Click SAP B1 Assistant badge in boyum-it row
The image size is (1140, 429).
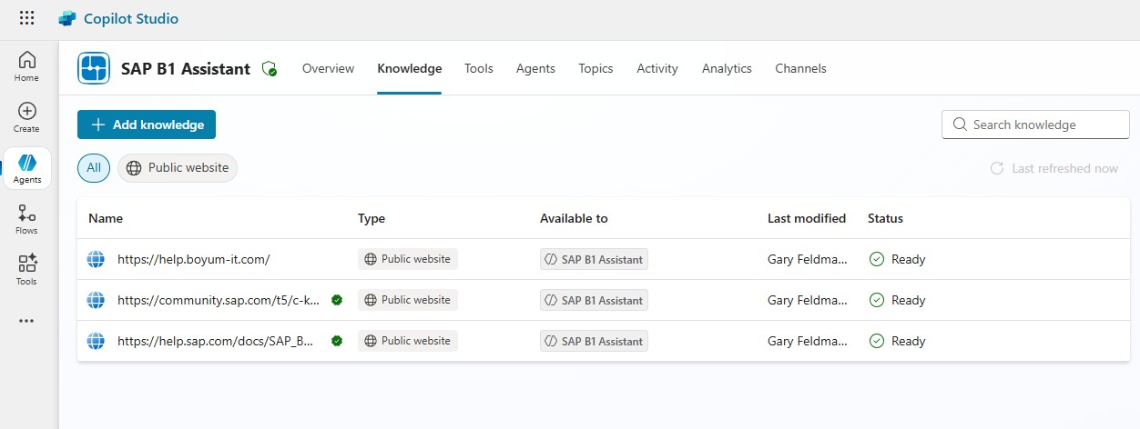(x=594, y=259)
